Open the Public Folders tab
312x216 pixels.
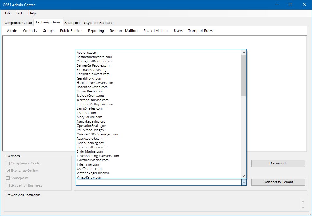(x=71, y=31)
